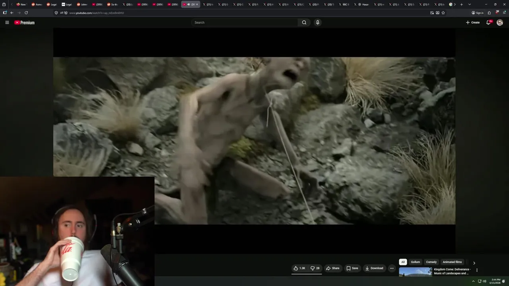Switch to the New Tab tab
The height and width of the screenshot is (286, 509).
[21, 4]
